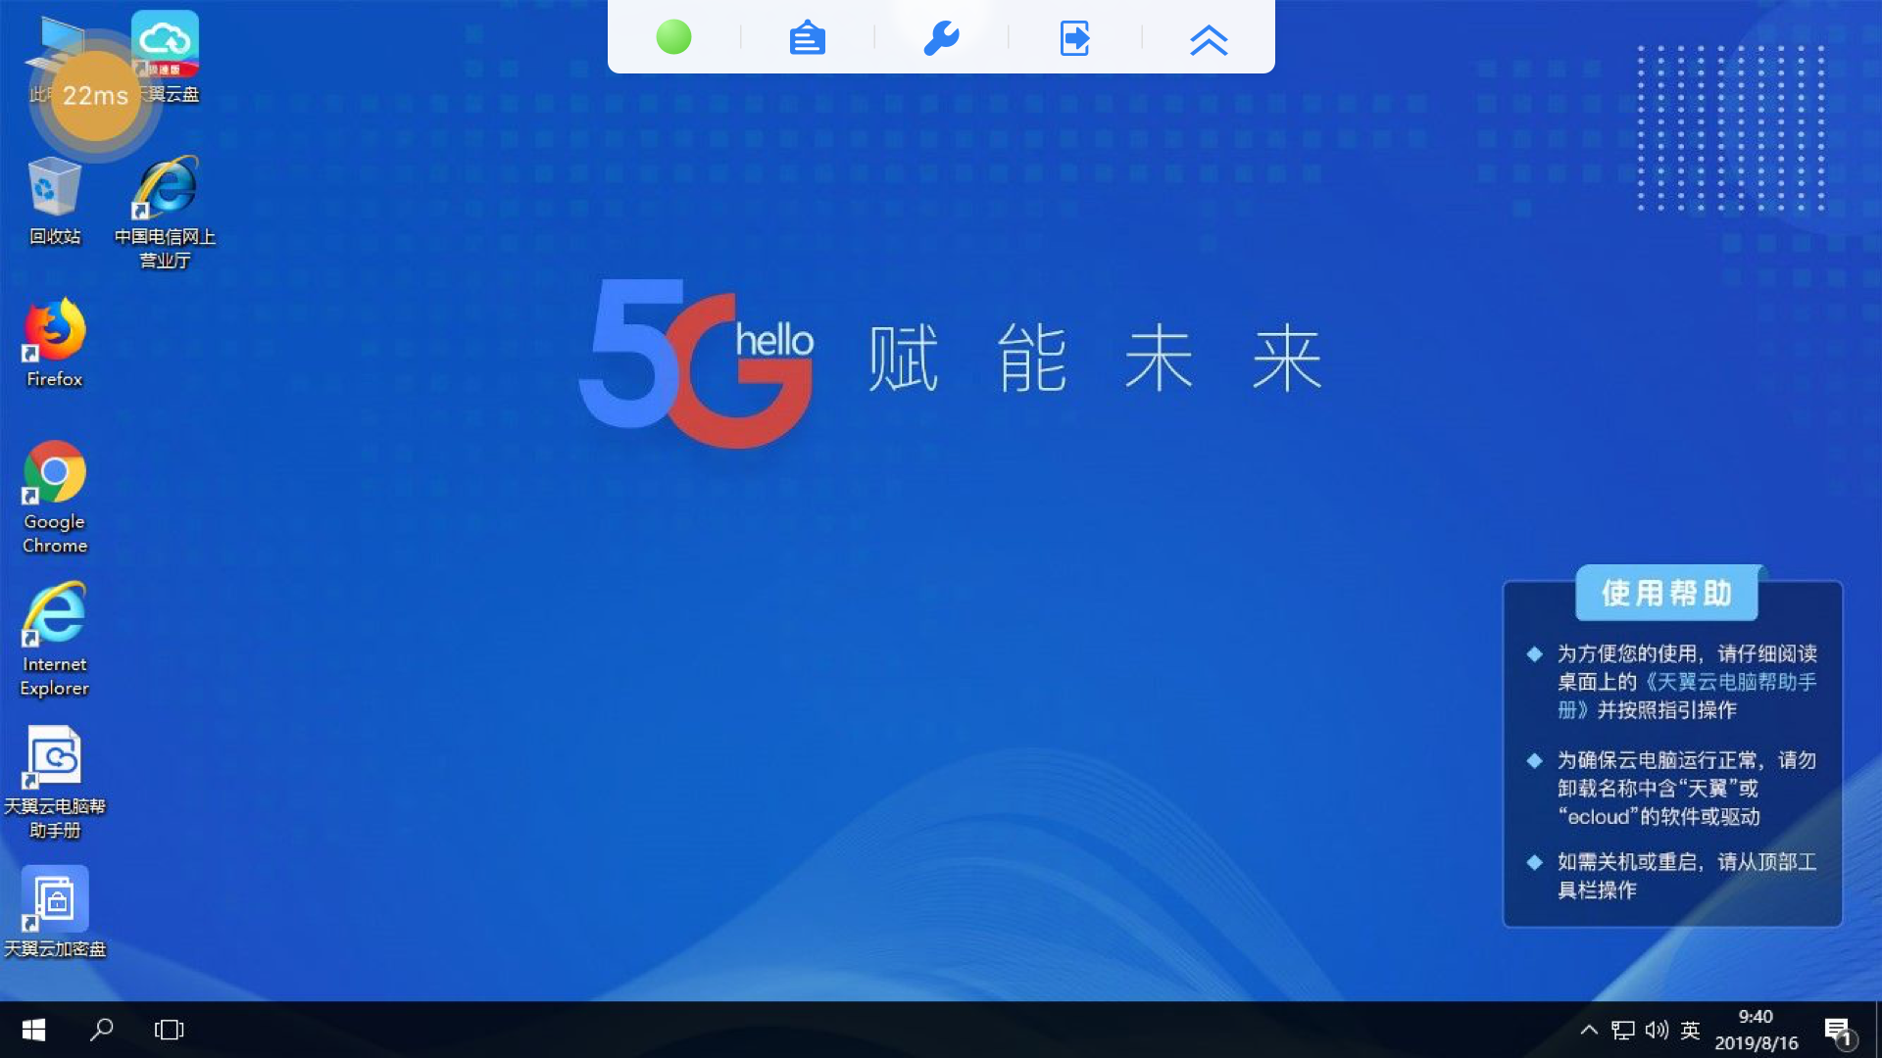Expand the export/share toolbar option
The height and width of the screenshot is (1058, 1882).
point(1073,39)
